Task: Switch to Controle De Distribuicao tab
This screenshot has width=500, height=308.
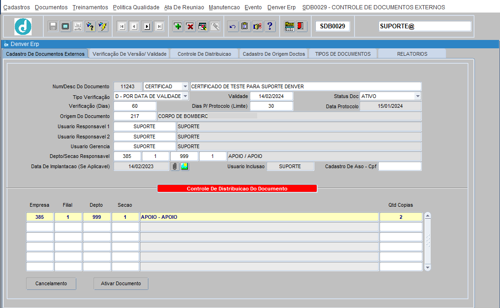Action: [204, 54]
